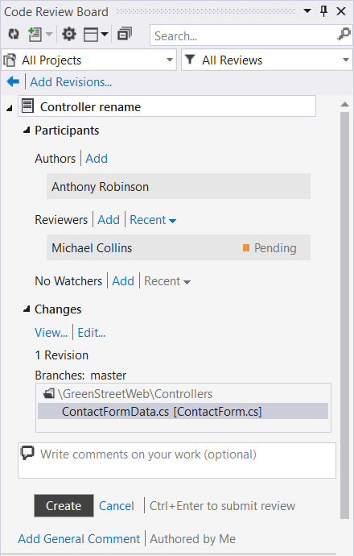
Task: Click the Cancel link
Action: (x=117, y=506)
